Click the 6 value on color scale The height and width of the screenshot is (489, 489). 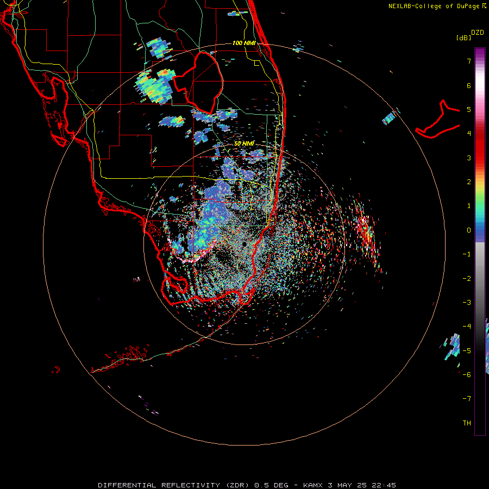tap(469, 85)
